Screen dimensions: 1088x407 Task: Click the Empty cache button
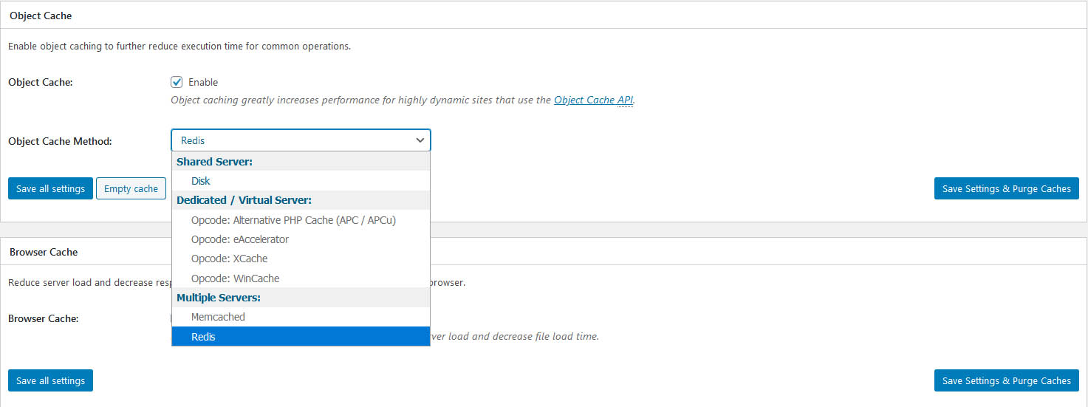tap(131, 188)
